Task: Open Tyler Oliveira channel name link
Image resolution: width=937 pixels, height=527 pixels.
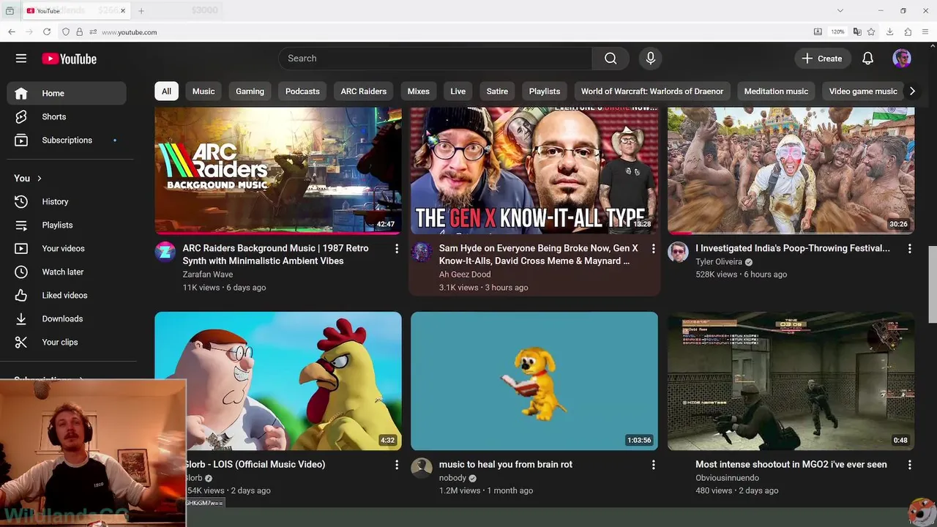Action: 719,261
